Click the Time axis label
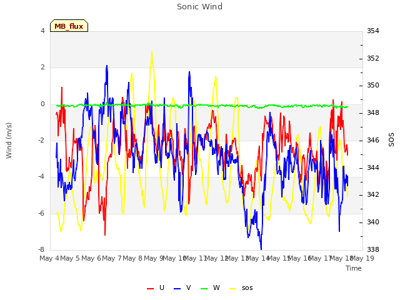400x300 pixels. click(354, 268)
